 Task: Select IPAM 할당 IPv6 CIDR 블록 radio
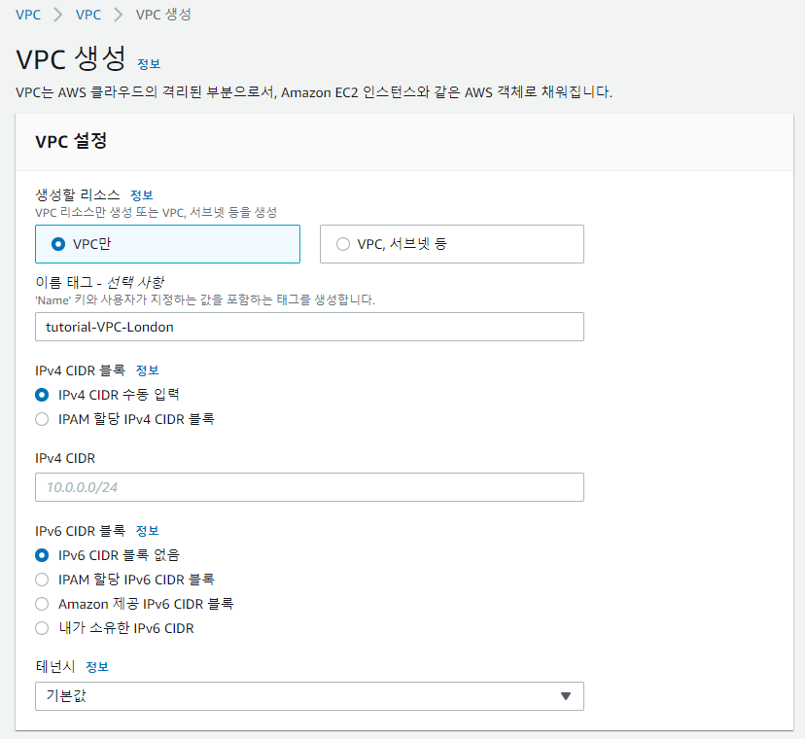(42, 580)
